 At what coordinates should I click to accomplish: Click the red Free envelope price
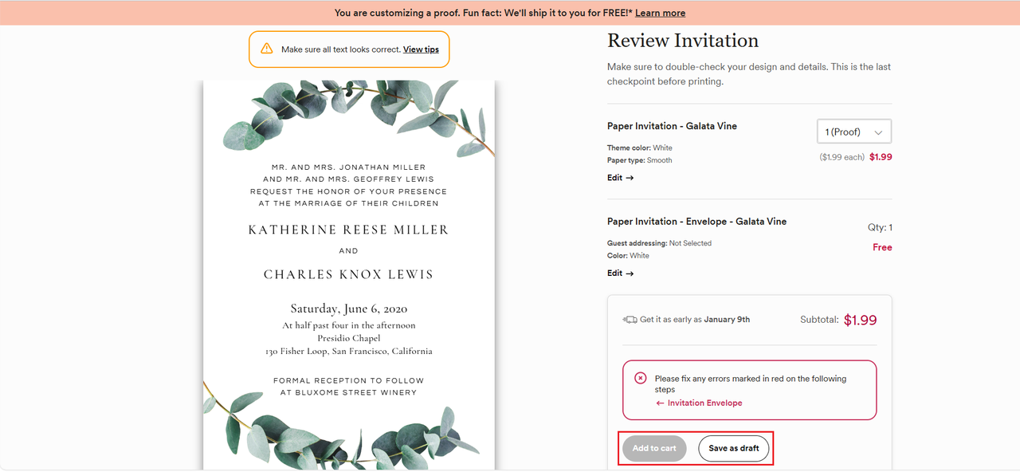[882, 247]
